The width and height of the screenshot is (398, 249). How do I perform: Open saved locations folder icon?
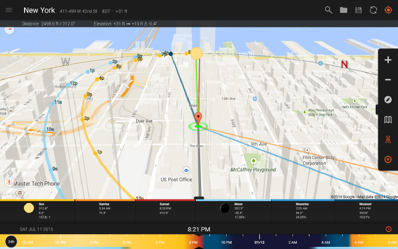point(343,10)
